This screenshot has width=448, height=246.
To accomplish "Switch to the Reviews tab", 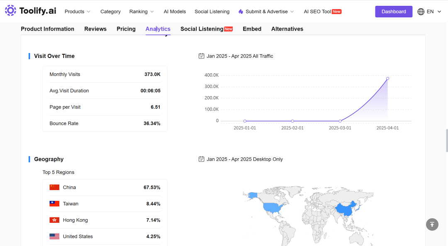I will coord(95,29).
